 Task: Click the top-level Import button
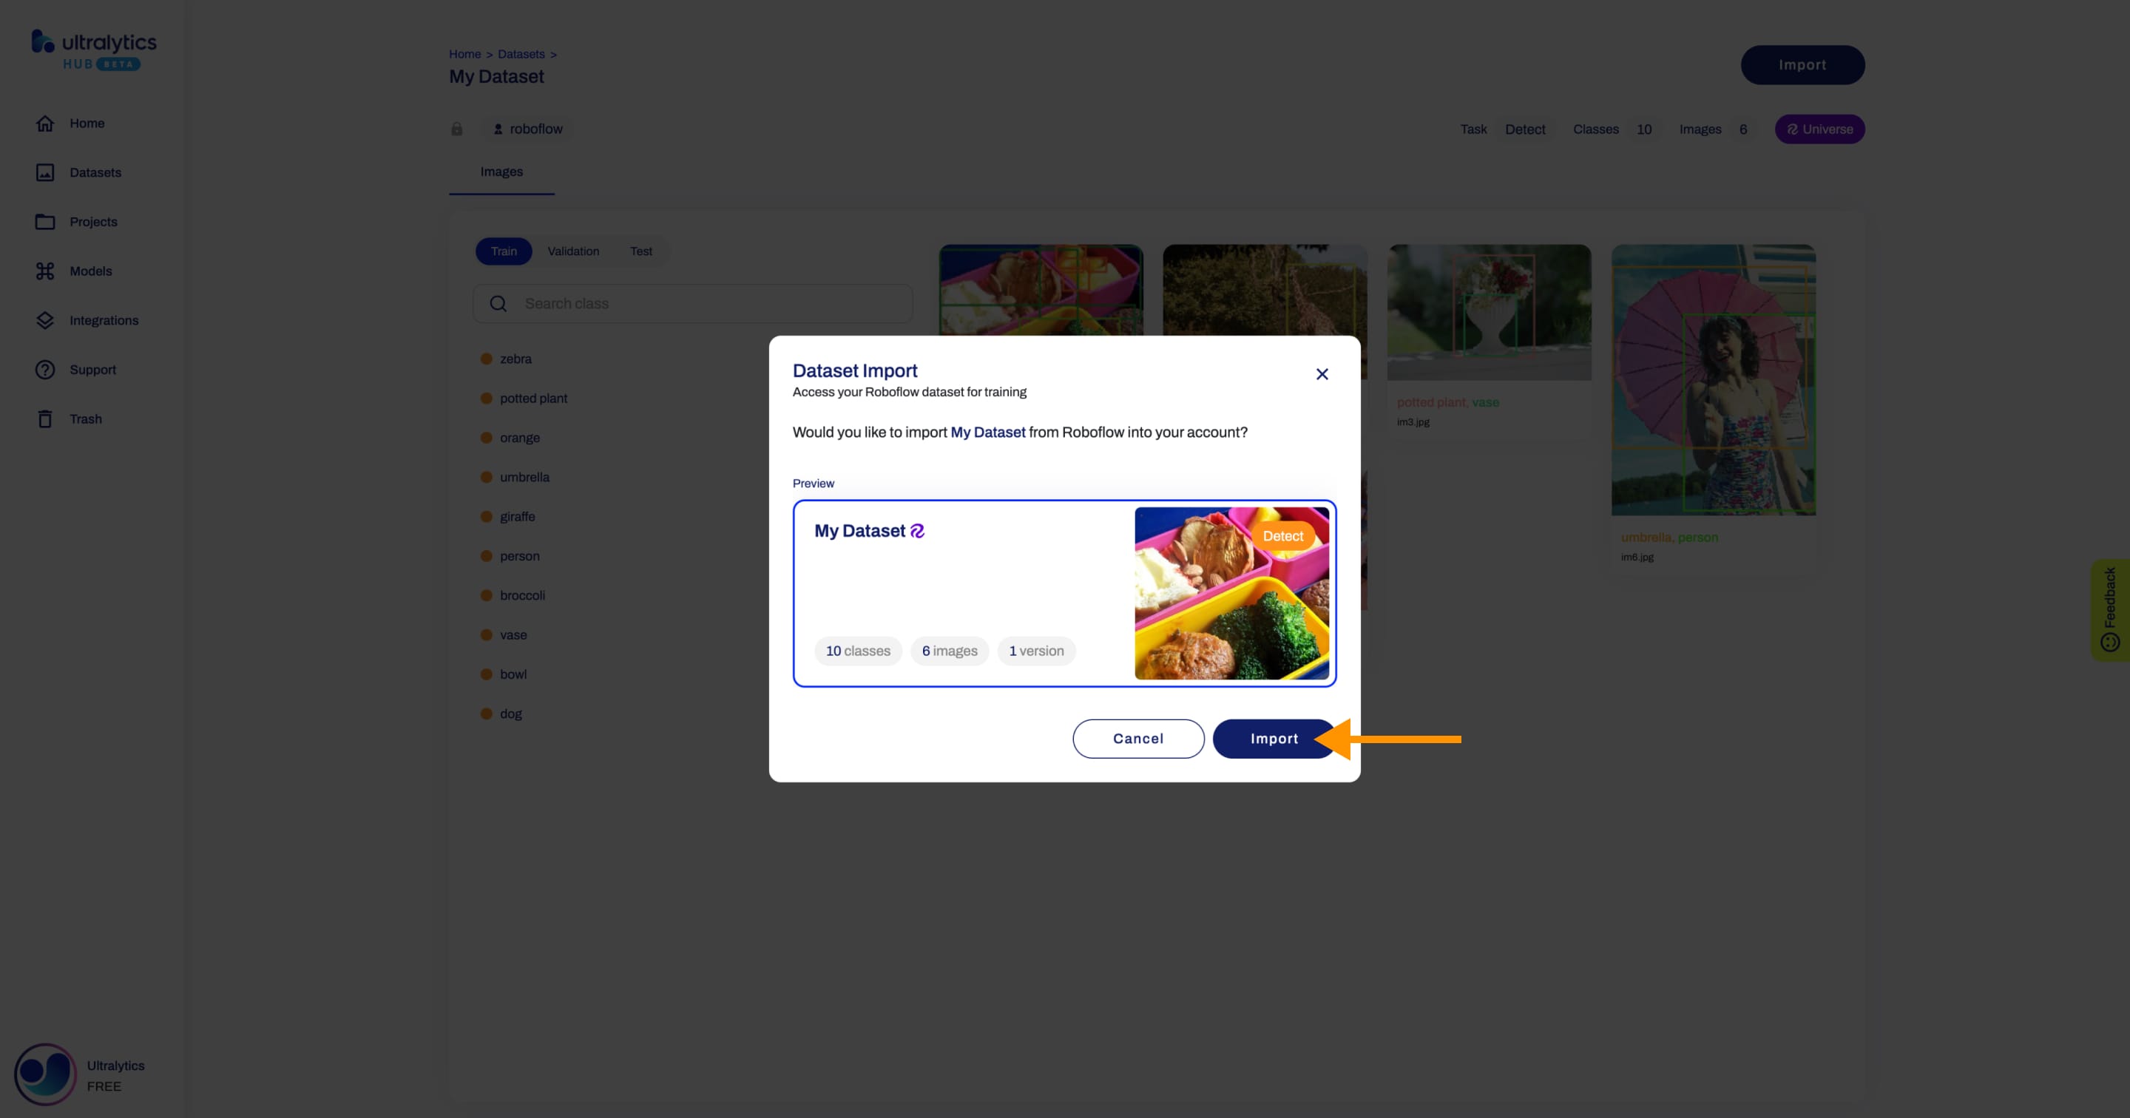click(1803, 65)
